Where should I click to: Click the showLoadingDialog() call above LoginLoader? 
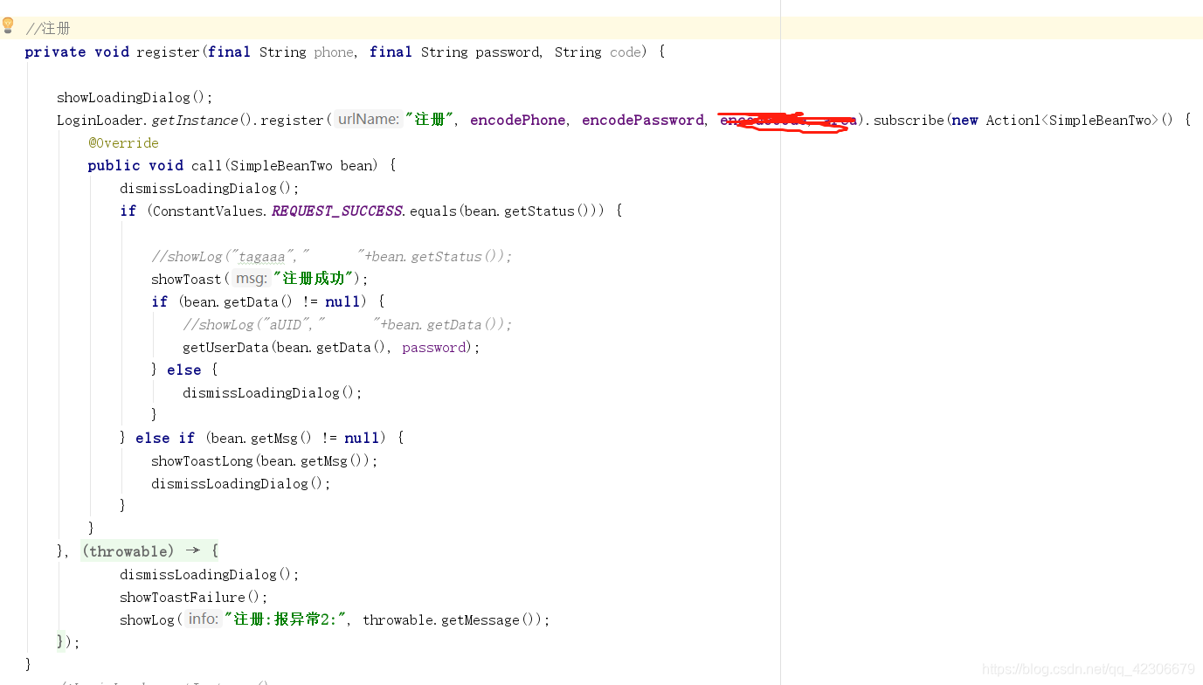[x=135, y=98]
